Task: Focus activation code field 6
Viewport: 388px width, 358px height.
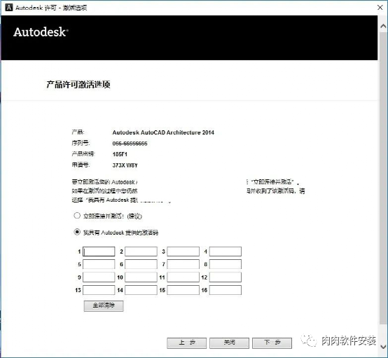Action: pos(141,264)
